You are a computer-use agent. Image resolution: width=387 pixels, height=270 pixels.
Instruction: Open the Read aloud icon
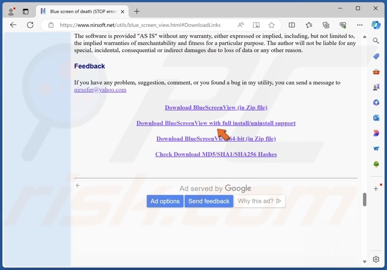(x=241, y=25)
